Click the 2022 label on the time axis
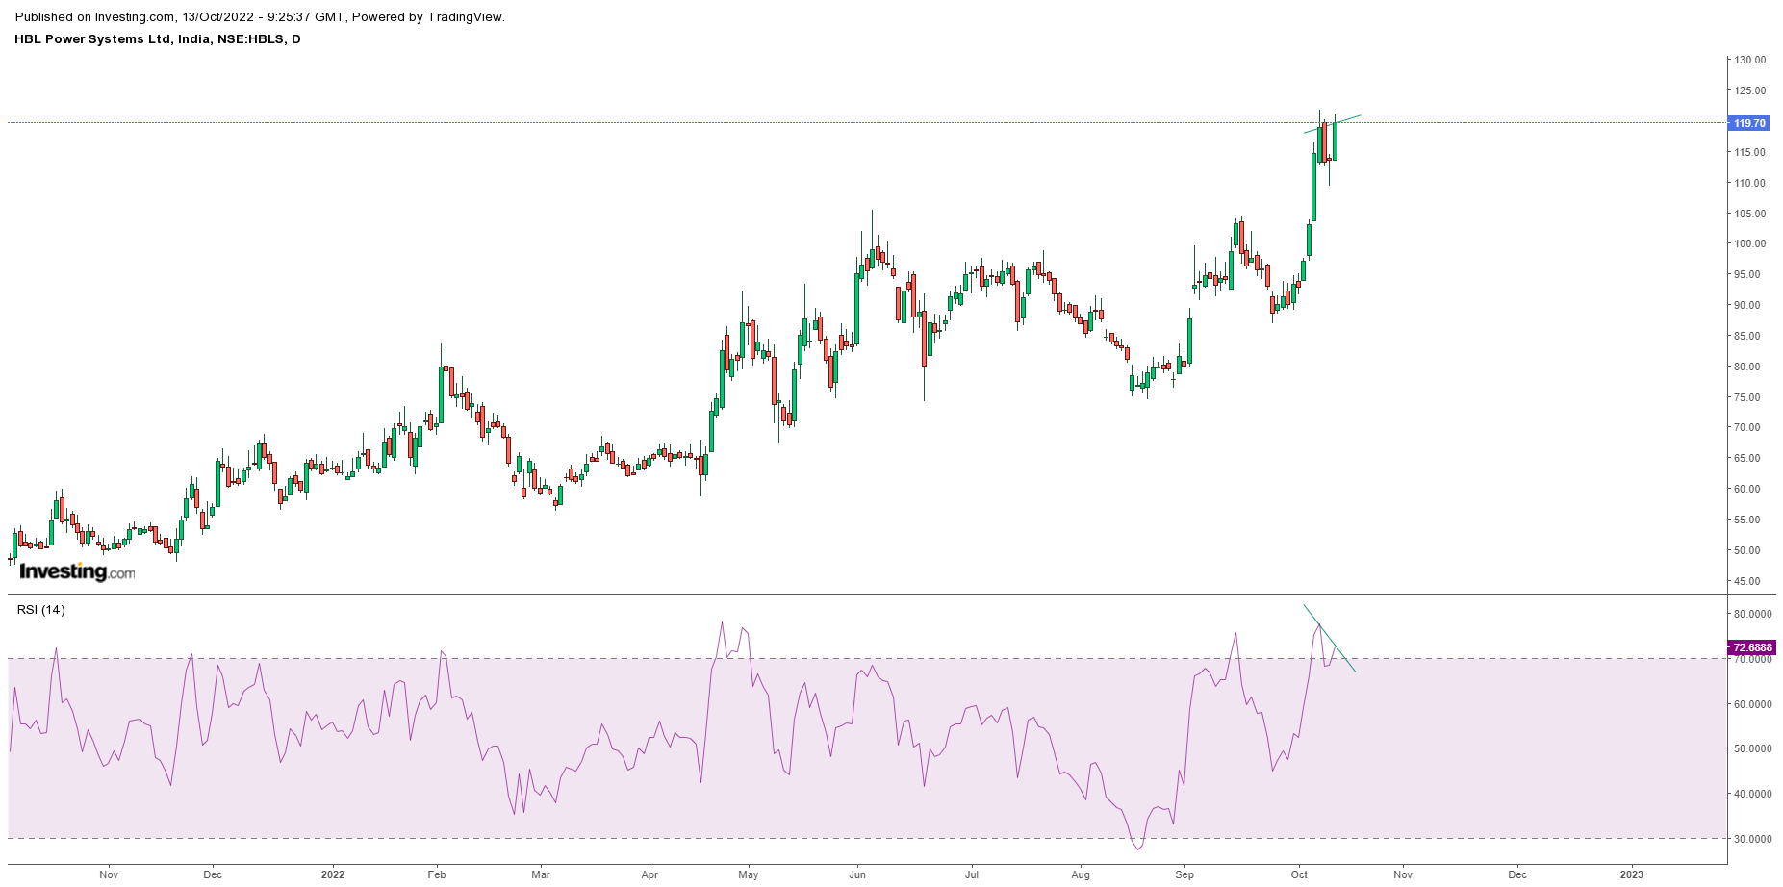Image resolution: width=1783 pixels, height=887 pixels. click(332, 874)
